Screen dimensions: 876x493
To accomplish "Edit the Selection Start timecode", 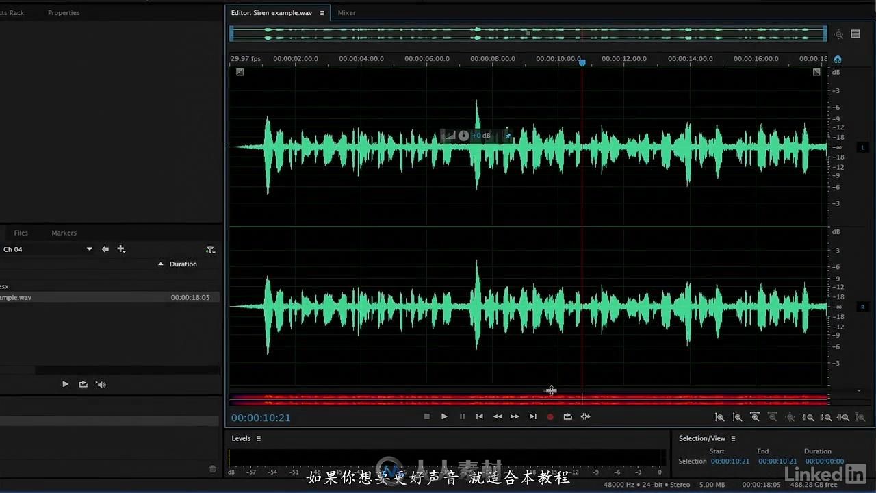I will pos(730,462).
